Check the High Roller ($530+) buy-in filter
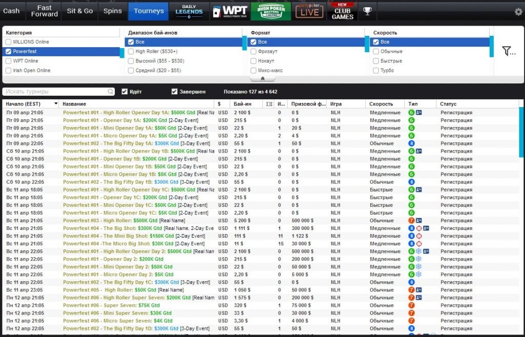Viewport: 525px width, 337px height. point(131,52)
